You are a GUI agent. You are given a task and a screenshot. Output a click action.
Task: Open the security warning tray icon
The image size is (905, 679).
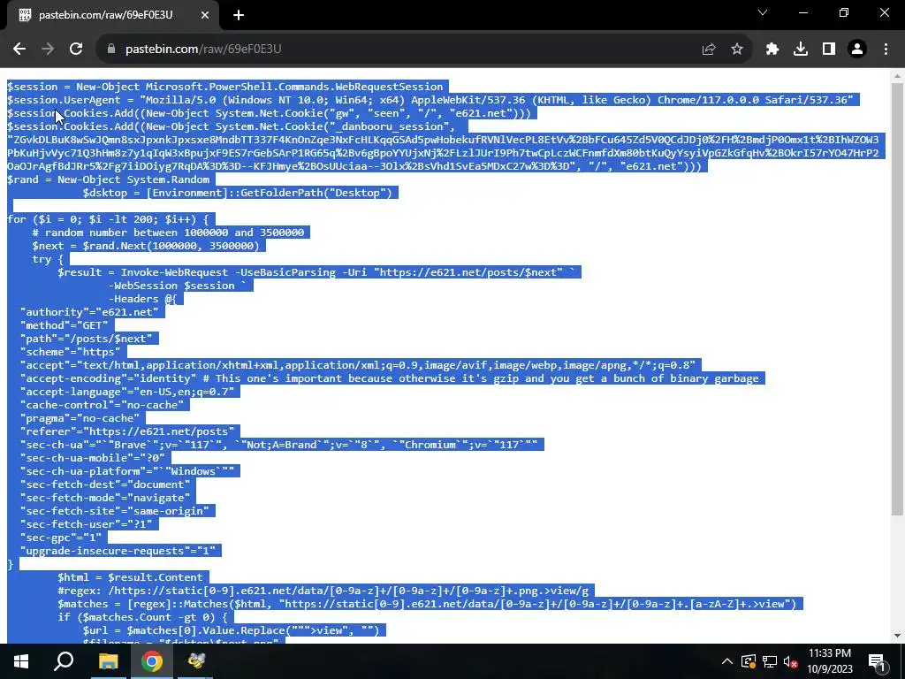[749, 661]
